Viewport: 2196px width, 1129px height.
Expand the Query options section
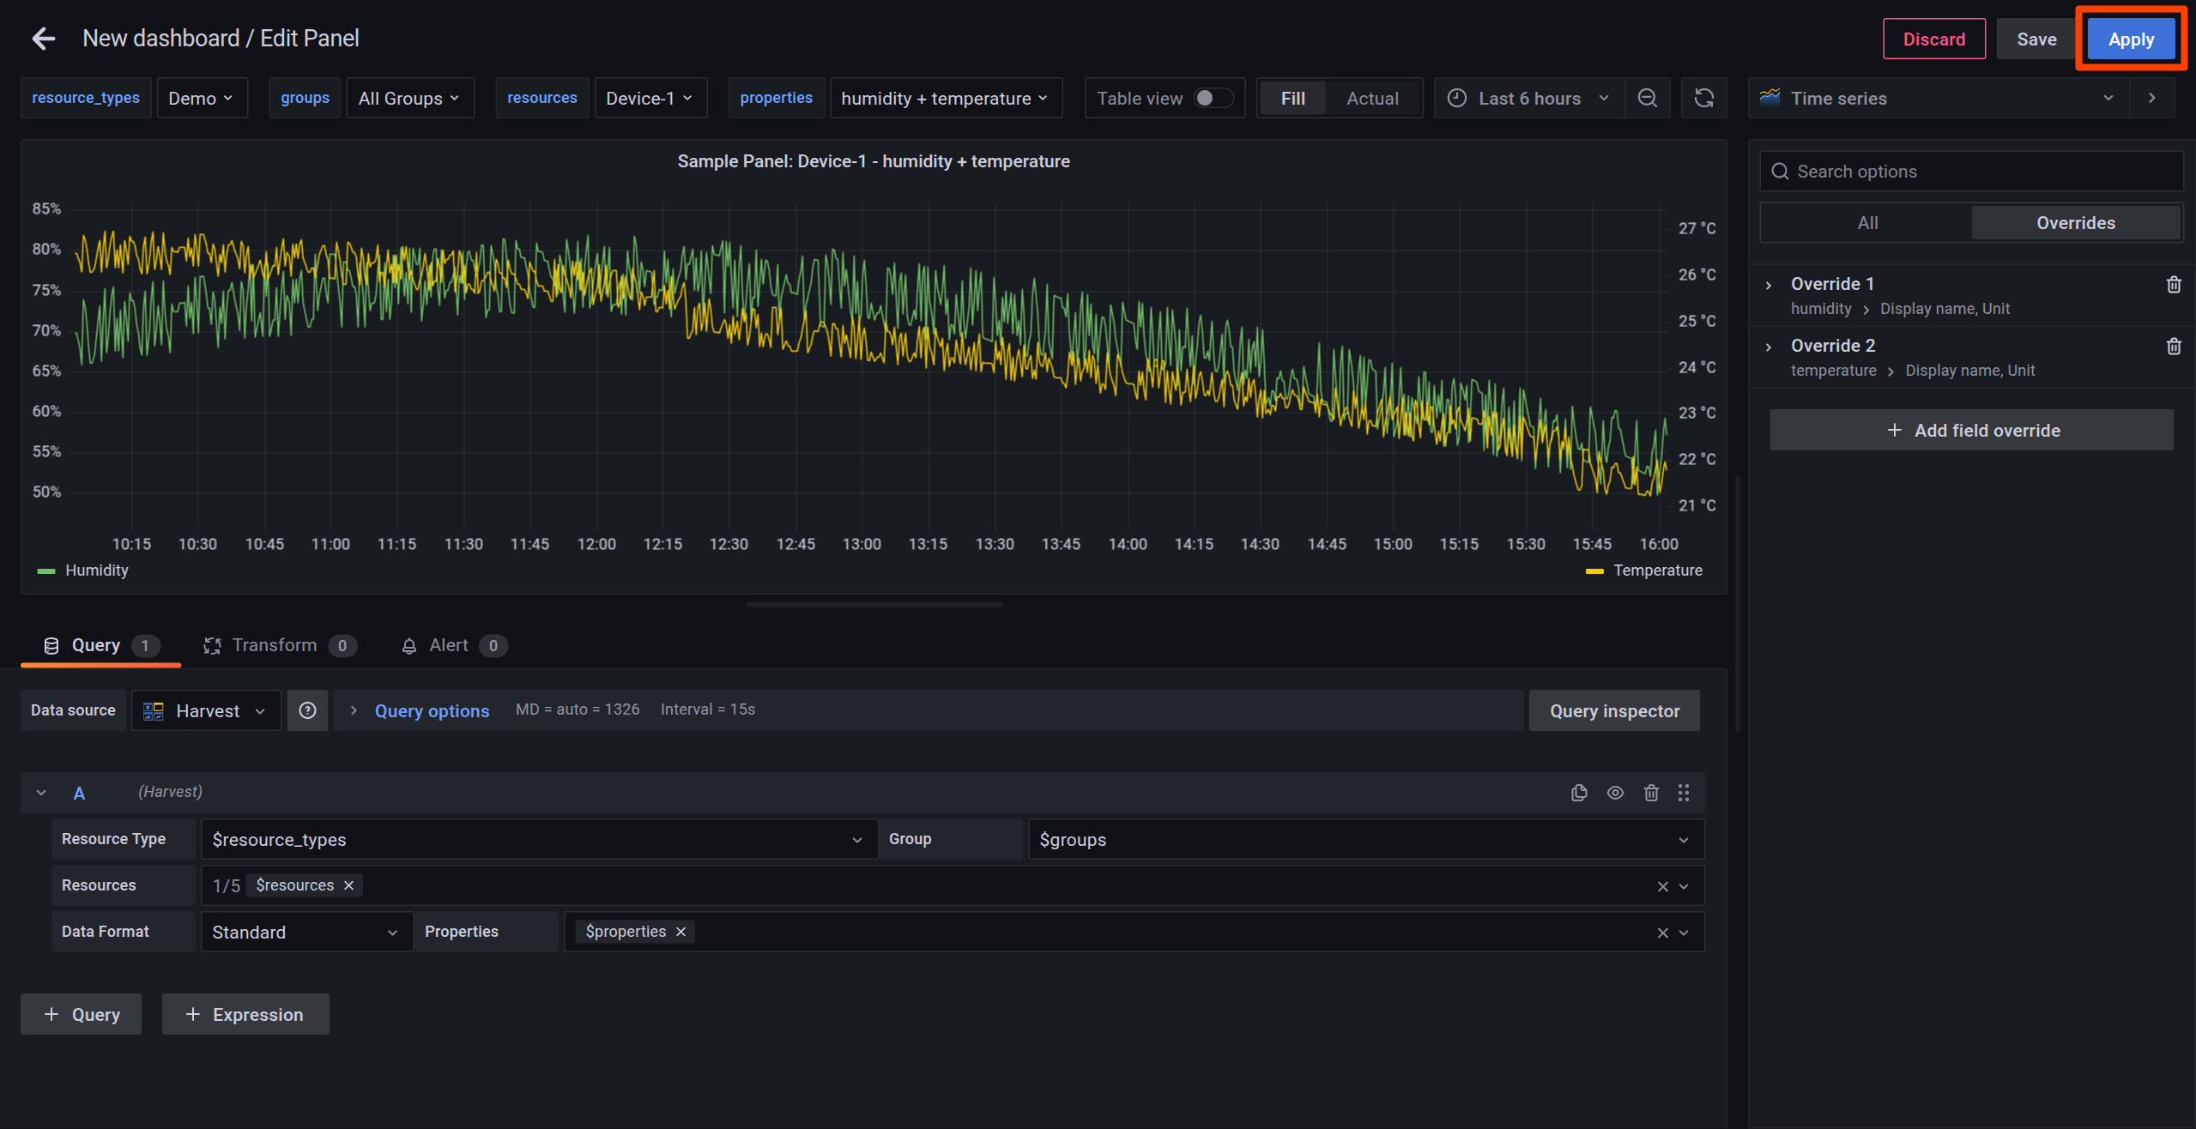[x=431, y=710]
